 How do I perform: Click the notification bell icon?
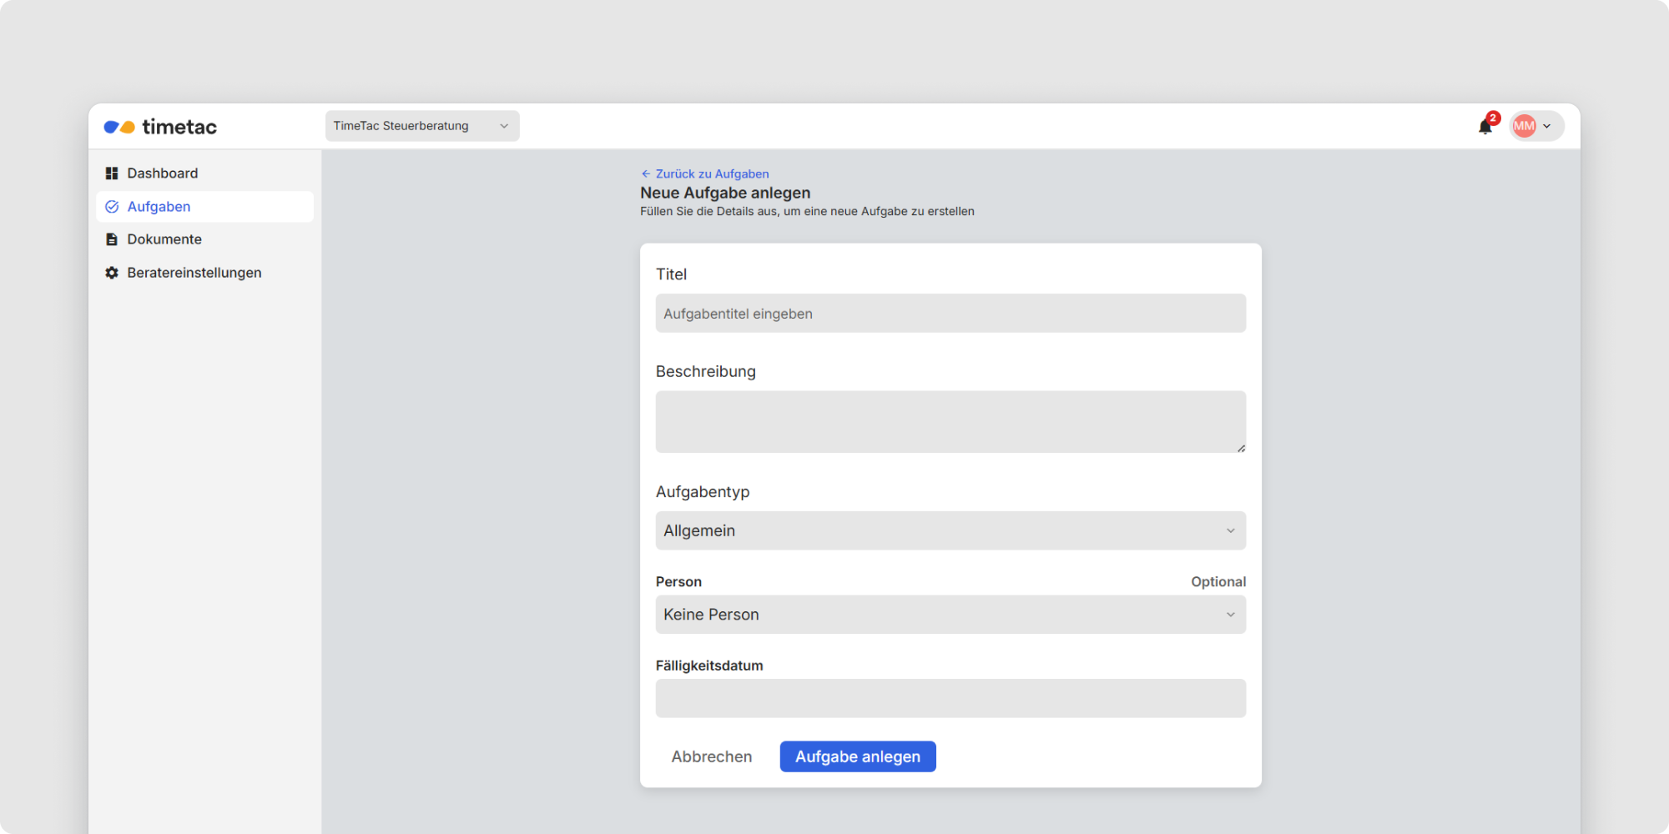tap(1485, 127)
